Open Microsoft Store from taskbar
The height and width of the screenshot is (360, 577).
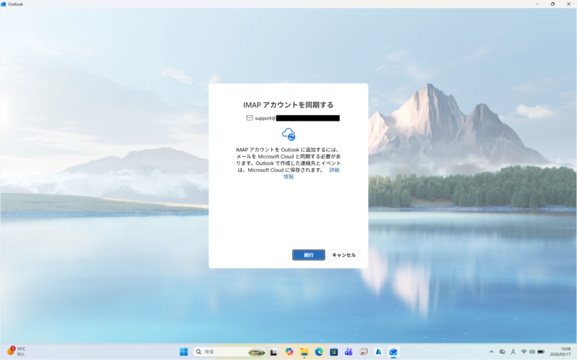pyautogui.click(x=334, y=352)
